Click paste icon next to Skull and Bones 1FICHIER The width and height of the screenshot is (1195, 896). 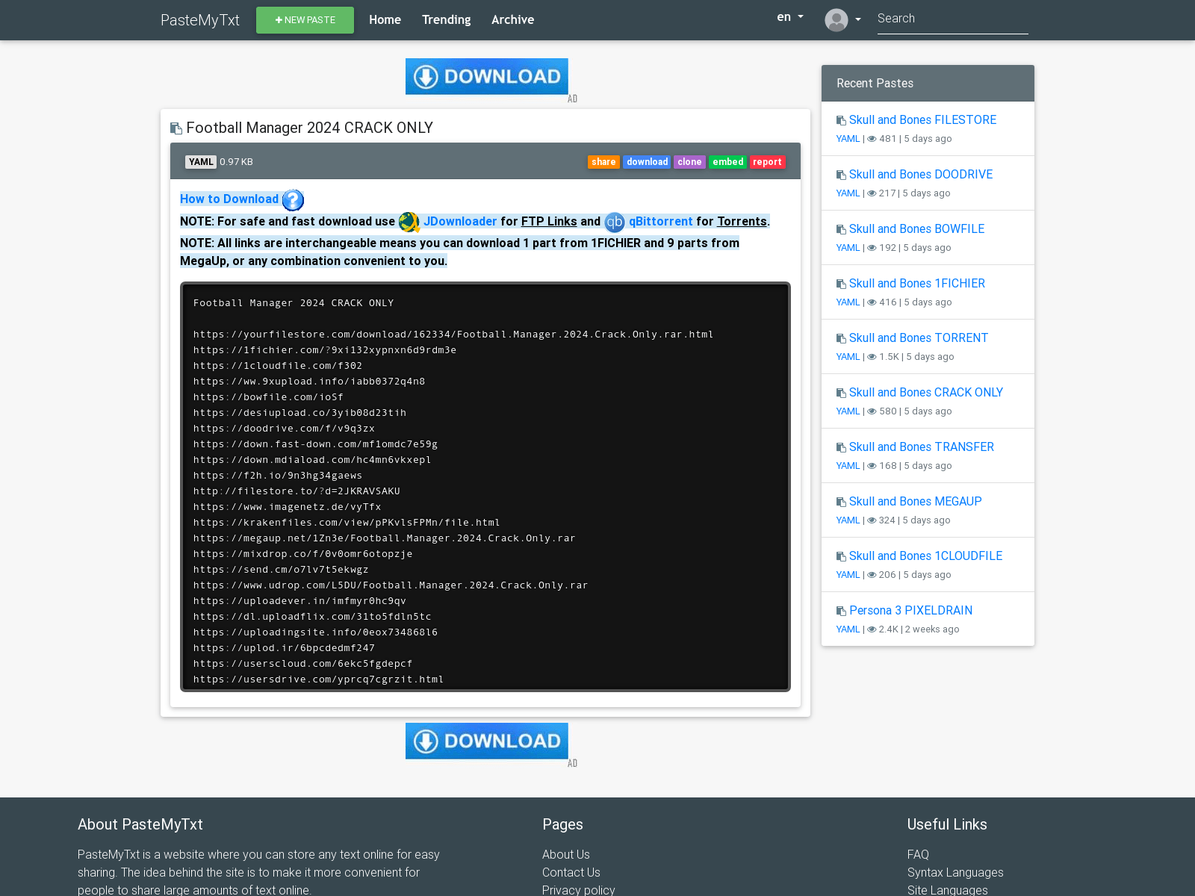click(841, 284)
